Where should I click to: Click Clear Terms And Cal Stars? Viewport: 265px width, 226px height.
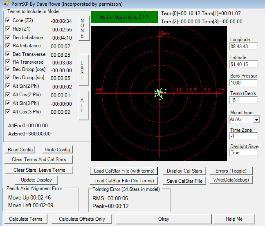39,160
